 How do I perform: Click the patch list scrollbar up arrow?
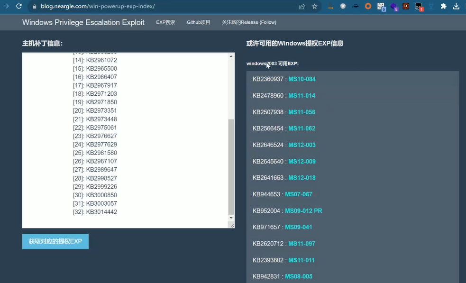[231, 56]
